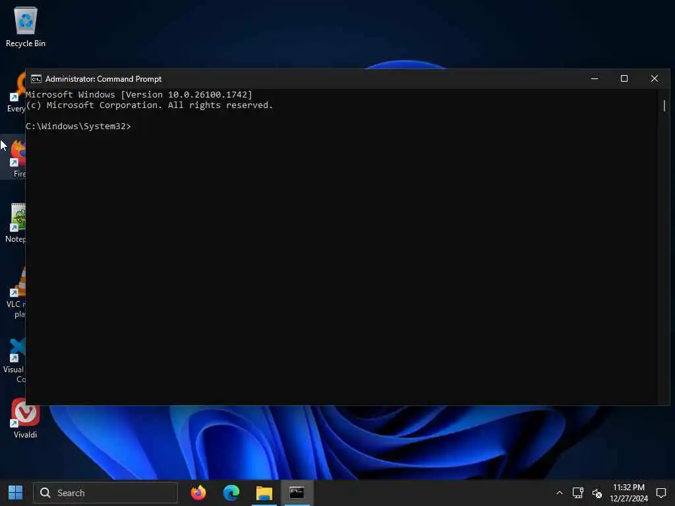Open the notification center icon
This screenshot has height=506, width=675.
(x=661, y=493)
